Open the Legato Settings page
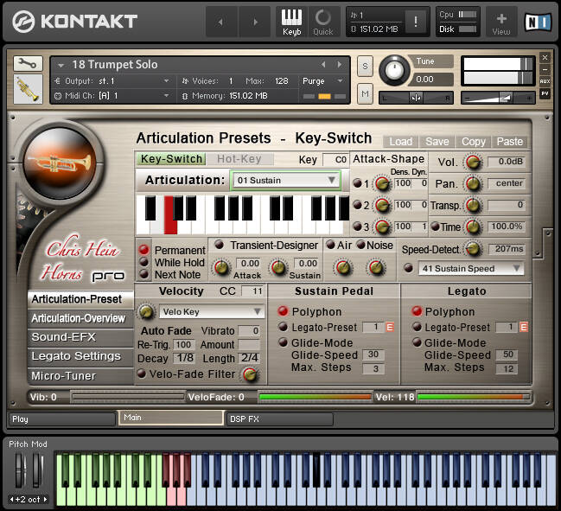 click(80, 356)
